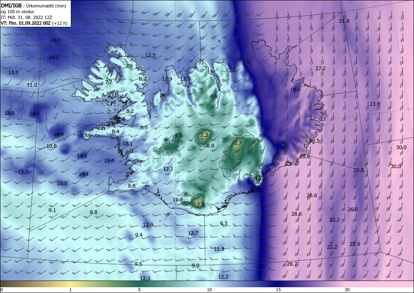Click the 7.7 value in the Westfjords

[108, 82]
